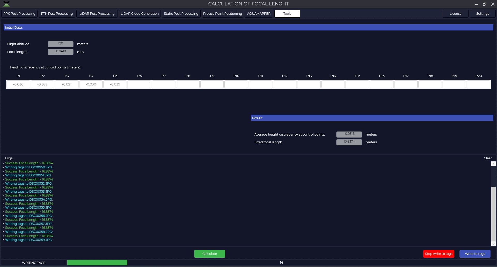Viewport: 497px width, 267px height.
Task: Click the empty P10 discrepancy cell
Action: pos(236,84)
